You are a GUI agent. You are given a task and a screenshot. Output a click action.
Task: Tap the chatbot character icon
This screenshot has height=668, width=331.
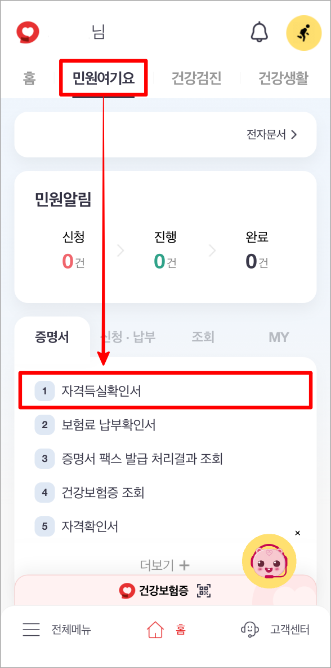[x=270, y=560]
